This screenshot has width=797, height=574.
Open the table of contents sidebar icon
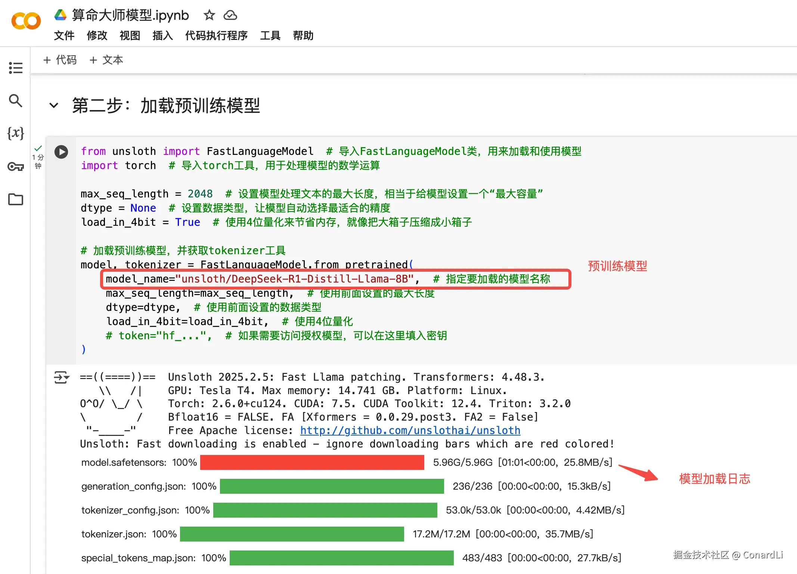[16, 68]
